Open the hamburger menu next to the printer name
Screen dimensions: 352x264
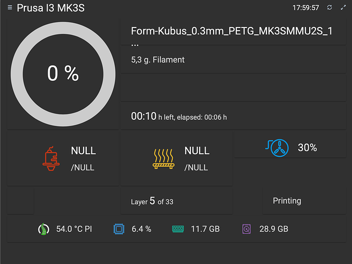tap(10, 8)
